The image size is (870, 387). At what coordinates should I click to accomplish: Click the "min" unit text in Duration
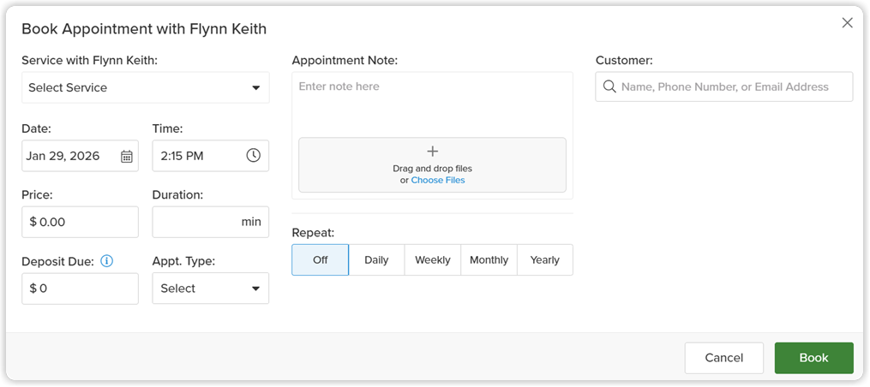tap(251, 222)
